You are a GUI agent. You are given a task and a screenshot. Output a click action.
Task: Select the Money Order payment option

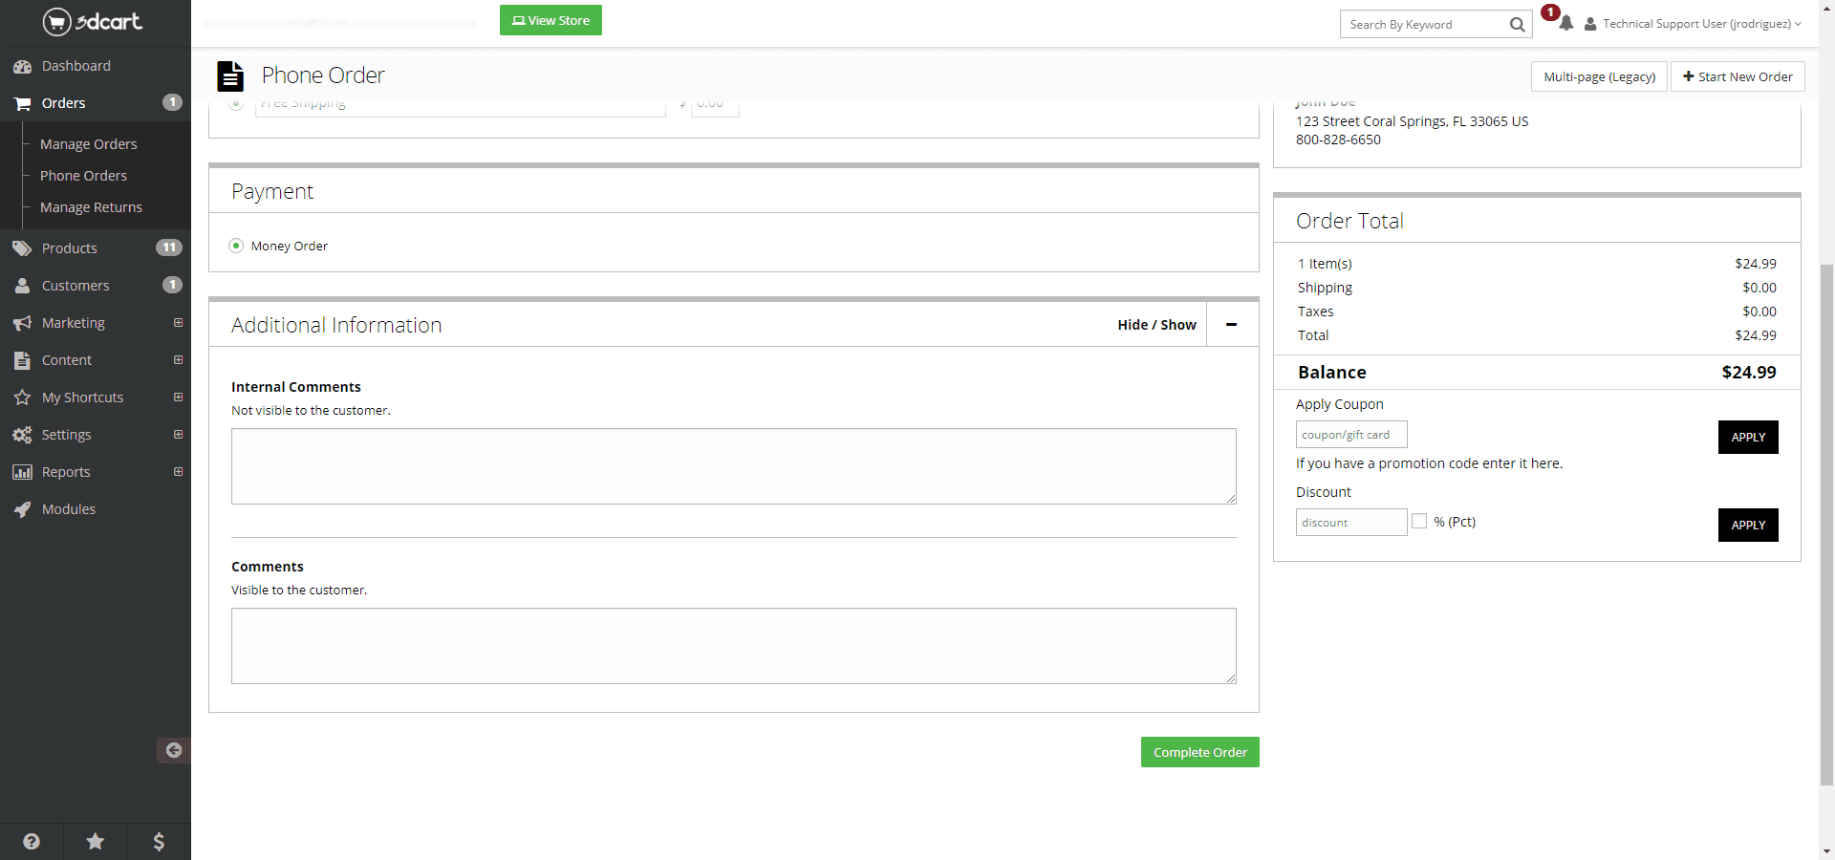[x=236, y=246]
